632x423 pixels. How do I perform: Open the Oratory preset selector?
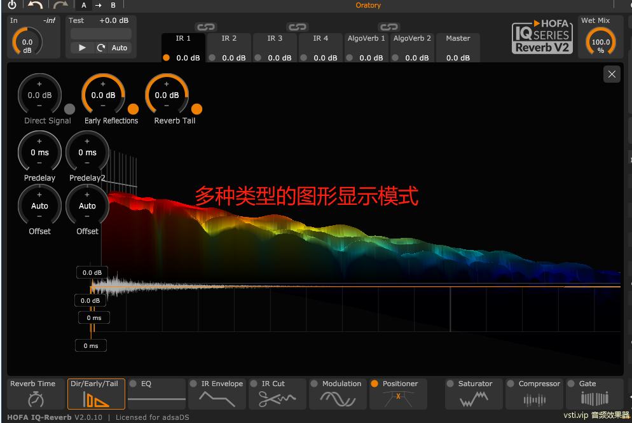point(368,5)
